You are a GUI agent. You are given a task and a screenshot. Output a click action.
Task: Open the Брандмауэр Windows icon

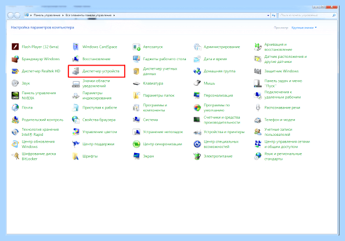tap(15, 59)
